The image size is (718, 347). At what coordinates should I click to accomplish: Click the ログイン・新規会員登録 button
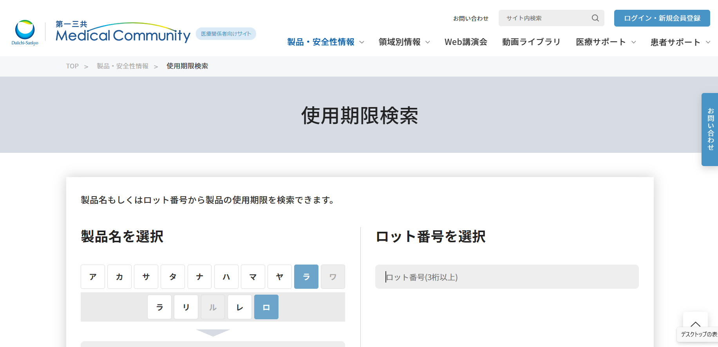[662, 18]
